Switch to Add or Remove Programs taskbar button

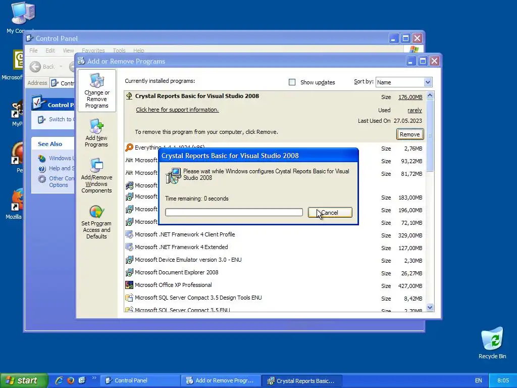221,380
